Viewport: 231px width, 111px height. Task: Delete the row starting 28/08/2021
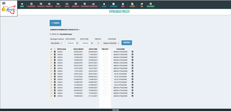[x=55, y=88]
